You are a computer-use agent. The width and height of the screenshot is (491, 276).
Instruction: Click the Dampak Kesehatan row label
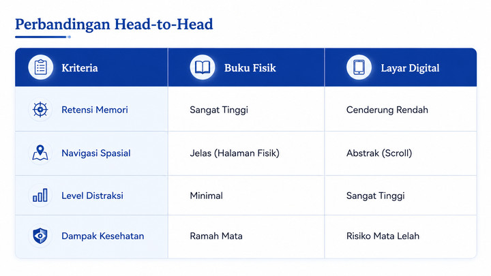tap(103, 236)
